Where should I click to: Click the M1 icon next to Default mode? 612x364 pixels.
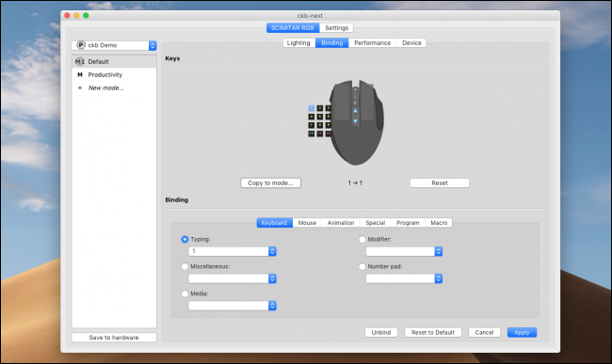80,61
